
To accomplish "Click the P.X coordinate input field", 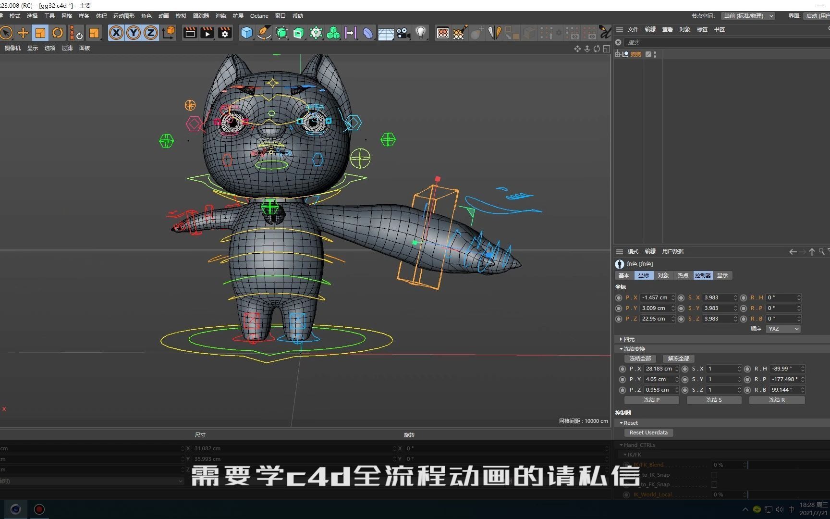I will (657, 297).
